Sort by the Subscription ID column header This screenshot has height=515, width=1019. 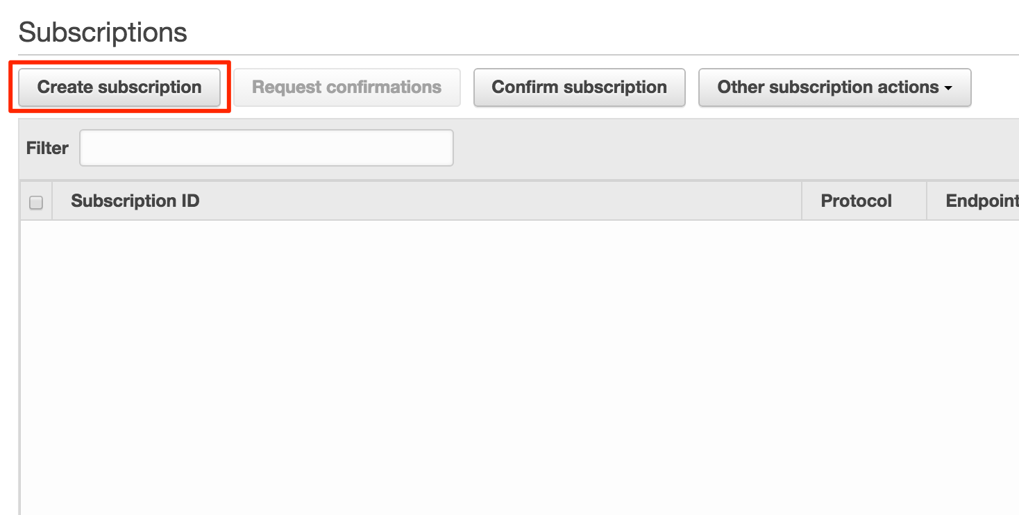(x=135, y=201)
